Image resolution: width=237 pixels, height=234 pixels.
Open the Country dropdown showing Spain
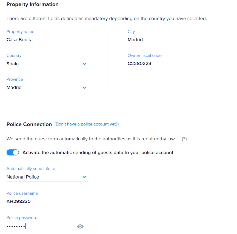click(x=44, y=64)
